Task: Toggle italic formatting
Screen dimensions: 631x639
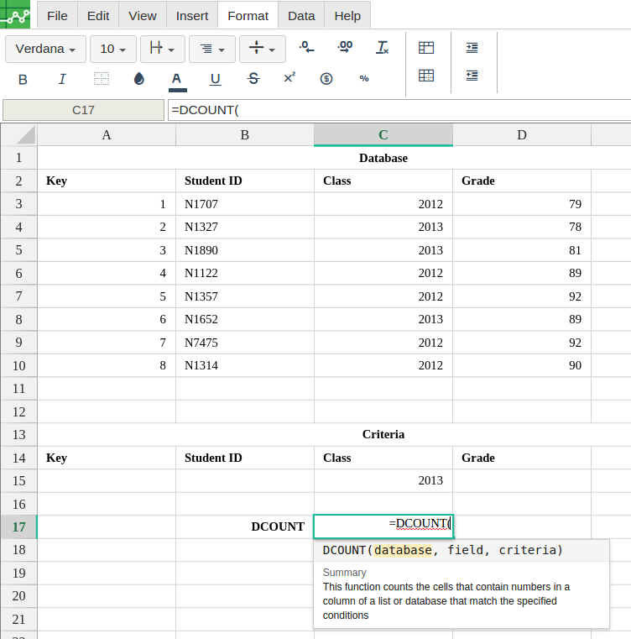Action: click(62, 79)
